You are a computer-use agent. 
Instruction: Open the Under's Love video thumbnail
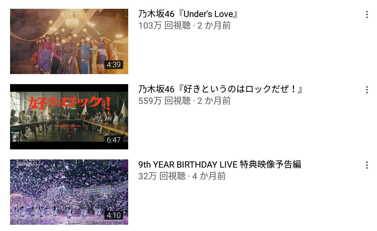(x=69, y=41)
